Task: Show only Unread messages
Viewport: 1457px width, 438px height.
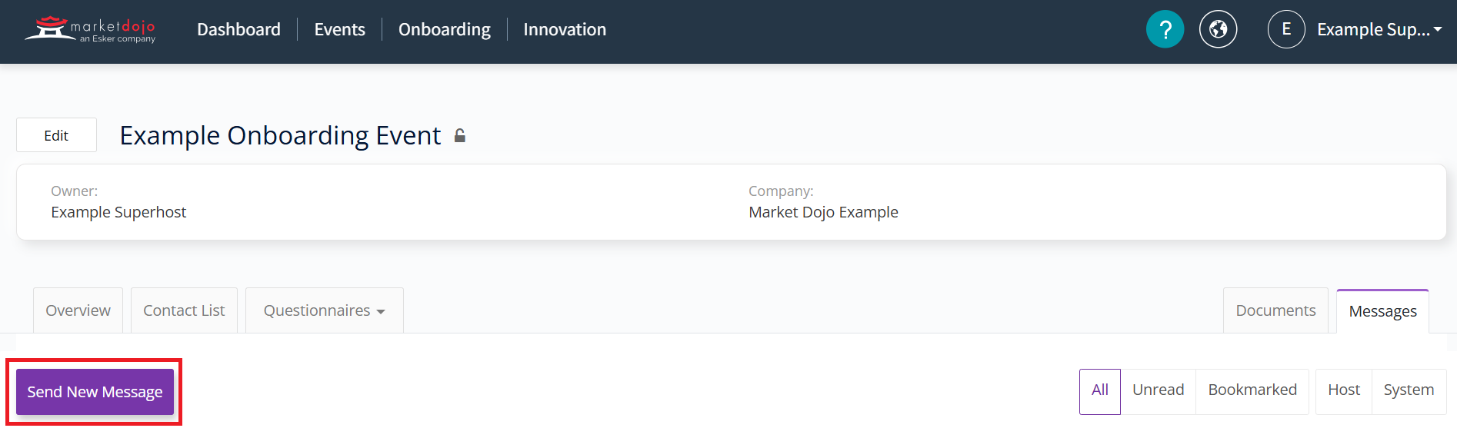Action: [1158, 390]
